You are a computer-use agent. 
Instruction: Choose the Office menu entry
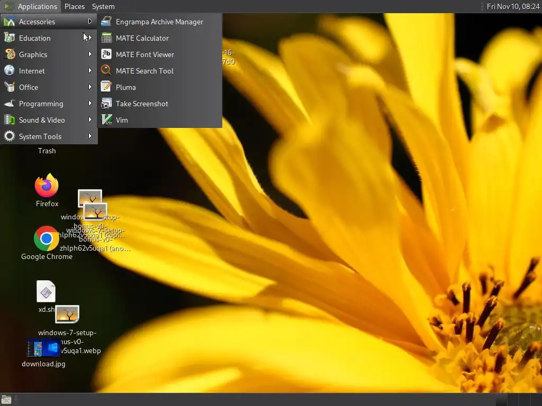pos(49,87)
